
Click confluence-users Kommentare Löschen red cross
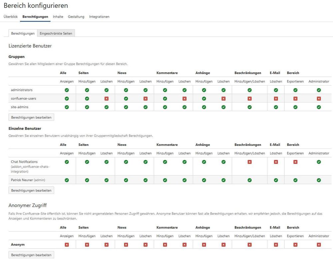coord(185,99)
